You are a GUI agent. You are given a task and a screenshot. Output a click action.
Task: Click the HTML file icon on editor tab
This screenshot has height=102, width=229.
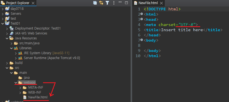tap(136, 3)
